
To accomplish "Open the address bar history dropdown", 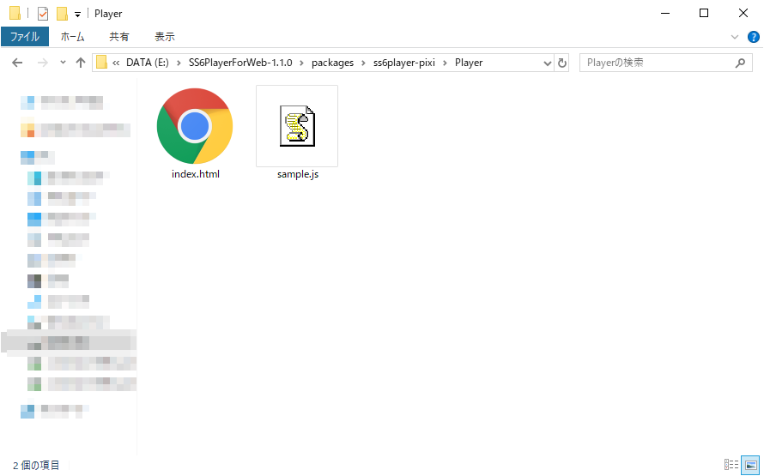I will [x=547, y=63].
